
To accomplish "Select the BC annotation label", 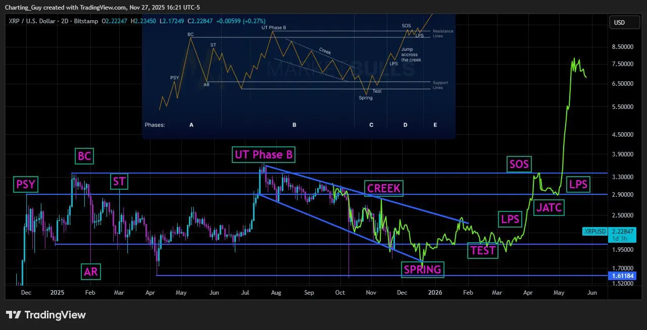I will (x=84, y=156).
